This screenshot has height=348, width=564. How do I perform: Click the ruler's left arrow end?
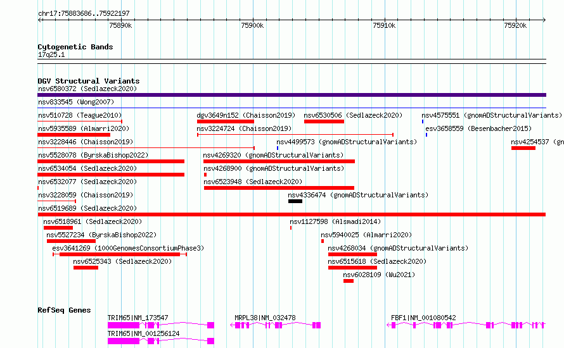(x=39, y=20)
